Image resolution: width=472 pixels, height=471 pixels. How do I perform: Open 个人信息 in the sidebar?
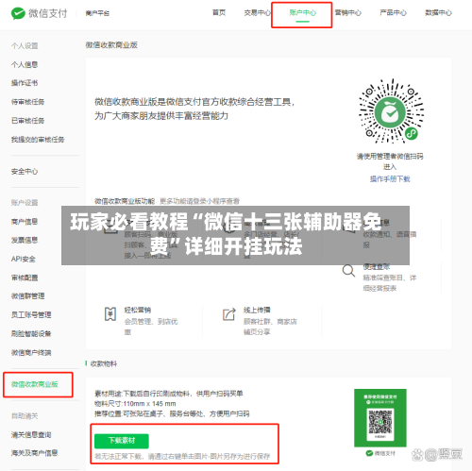[25, 64]
